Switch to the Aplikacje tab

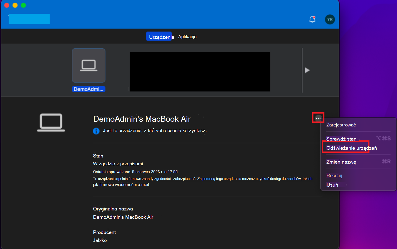point(187,37)
